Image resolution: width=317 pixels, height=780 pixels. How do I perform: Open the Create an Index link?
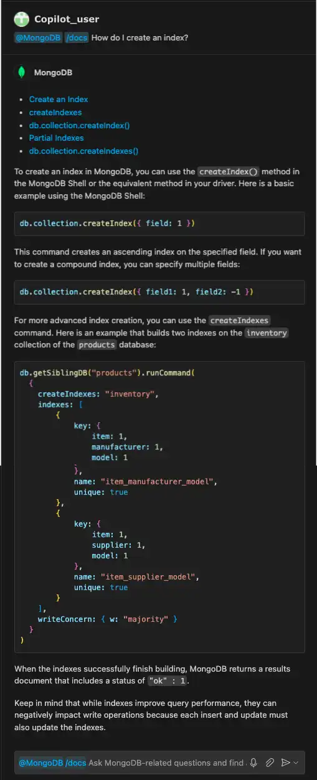[59, 99]
